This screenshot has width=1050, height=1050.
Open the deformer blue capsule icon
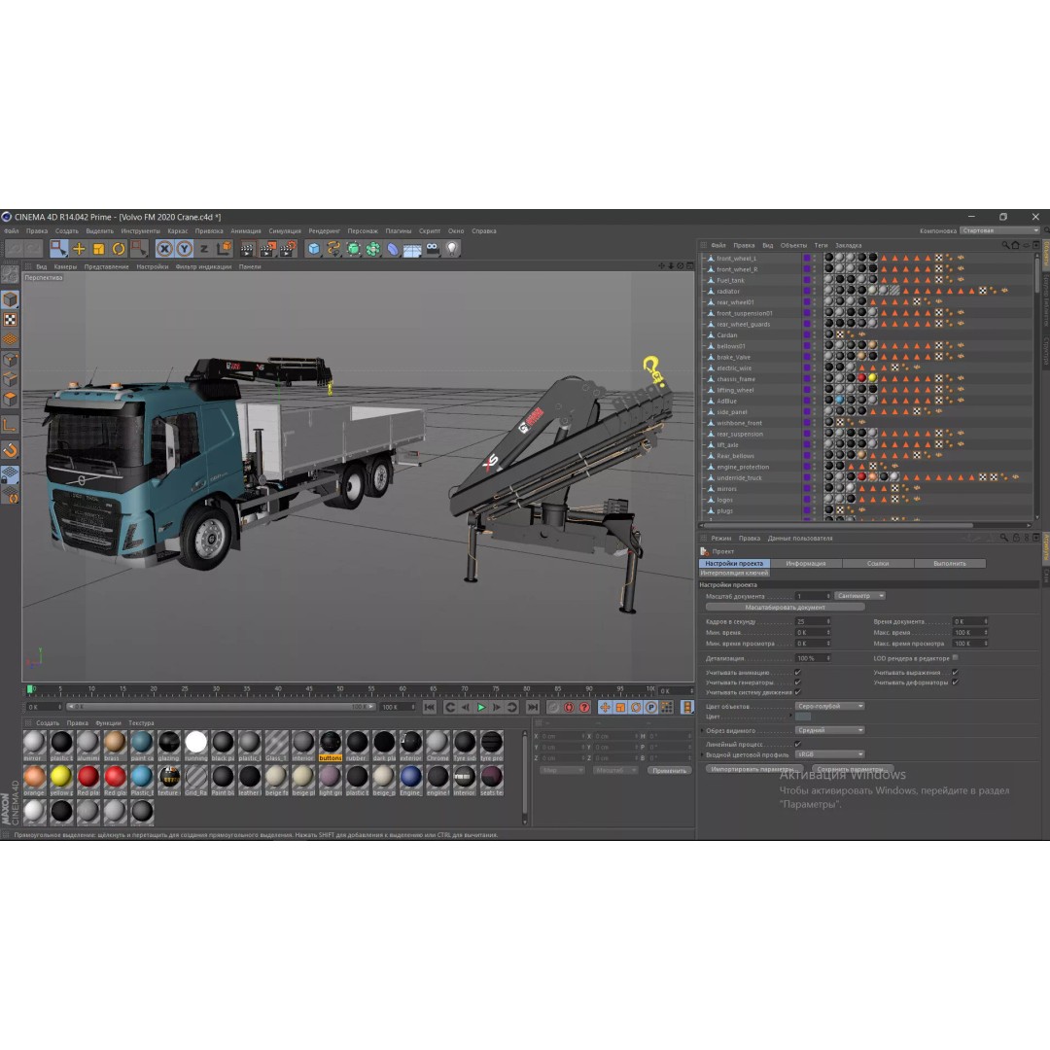393,249
